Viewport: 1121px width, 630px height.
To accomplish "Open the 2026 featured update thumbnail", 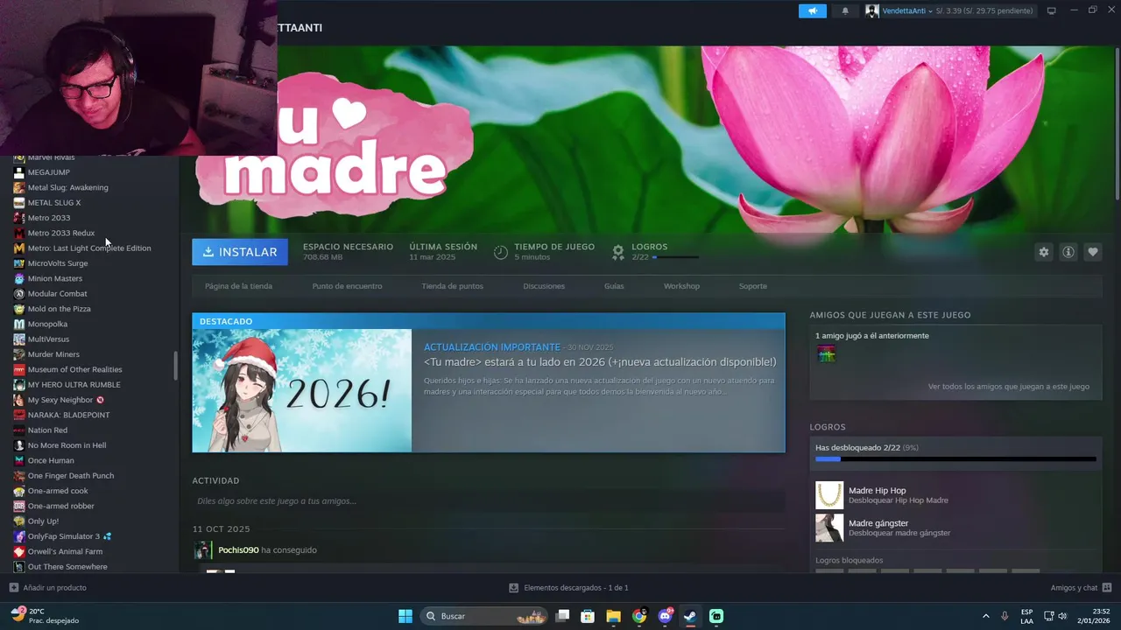I will click(x=302, y=390).
